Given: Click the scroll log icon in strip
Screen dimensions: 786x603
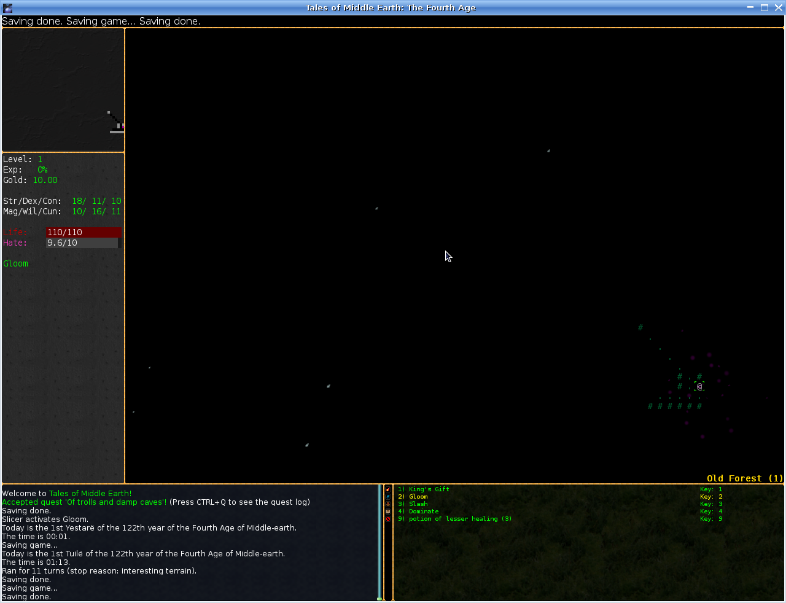Looking at the screenshot, I should coord(388,512).
